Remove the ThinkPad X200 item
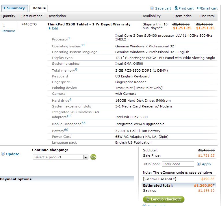The height and width of the screenshot is (206, 221). coord(8,31)
